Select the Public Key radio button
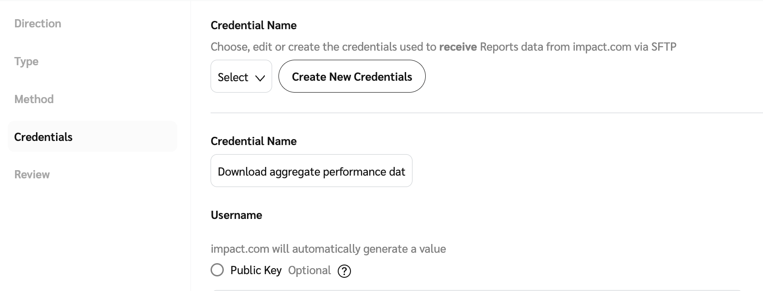Viewport: 763px width, 291px height. pos(217,270)
